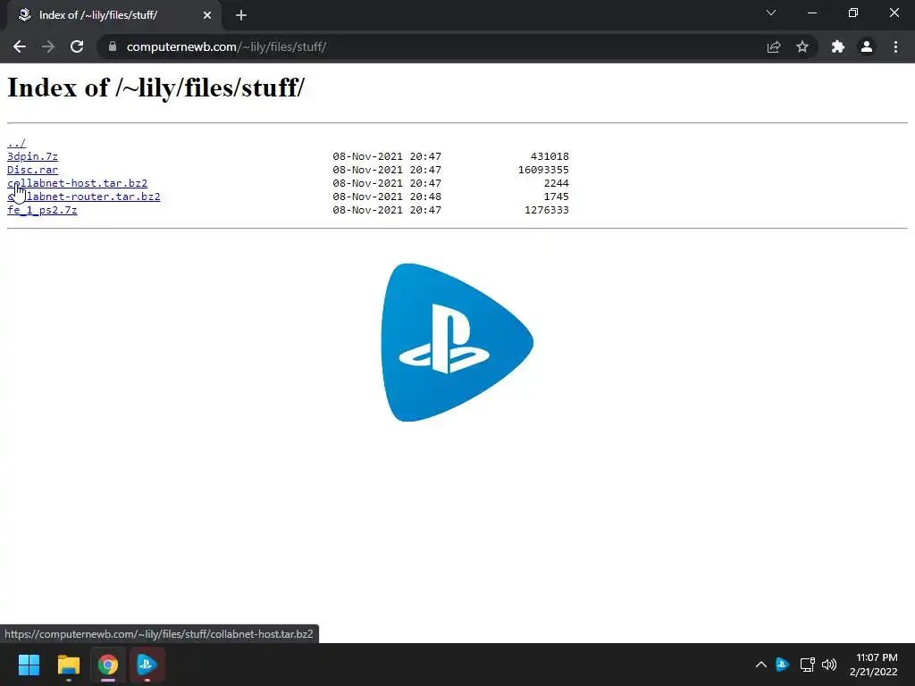Show hidden tray icons chevron
Image resolution: width=915 pixels, height=686 pixels.
(761, 665)
